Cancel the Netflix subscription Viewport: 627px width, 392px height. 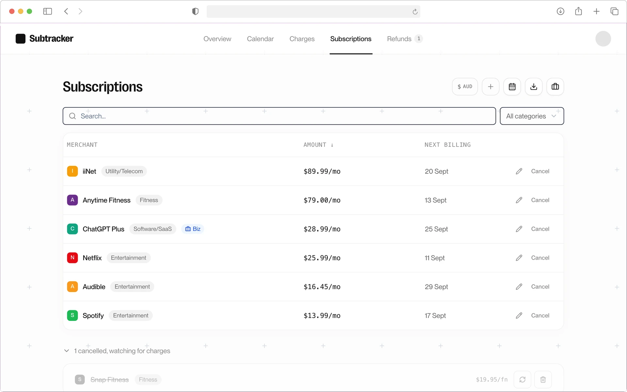[x=540, y=258]
